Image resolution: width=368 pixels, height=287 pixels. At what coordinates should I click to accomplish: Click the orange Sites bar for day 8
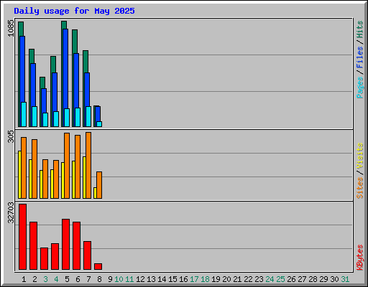tap(99, 185)
